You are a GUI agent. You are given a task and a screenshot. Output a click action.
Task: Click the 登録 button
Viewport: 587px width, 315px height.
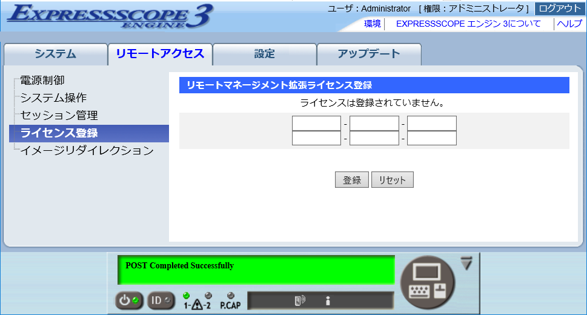351,180
